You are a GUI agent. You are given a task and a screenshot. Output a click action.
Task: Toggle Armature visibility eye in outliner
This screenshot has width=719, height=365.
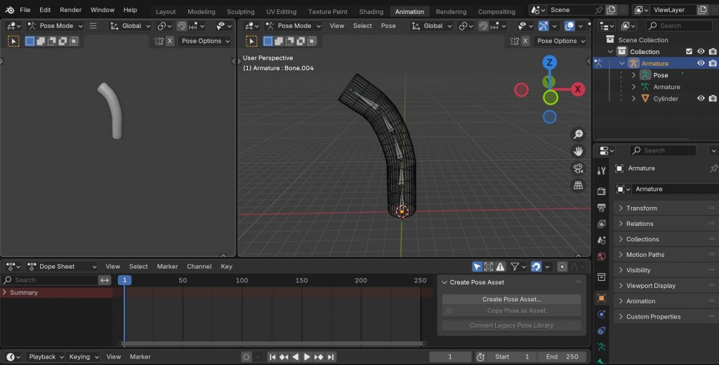(x=701, y=63)
